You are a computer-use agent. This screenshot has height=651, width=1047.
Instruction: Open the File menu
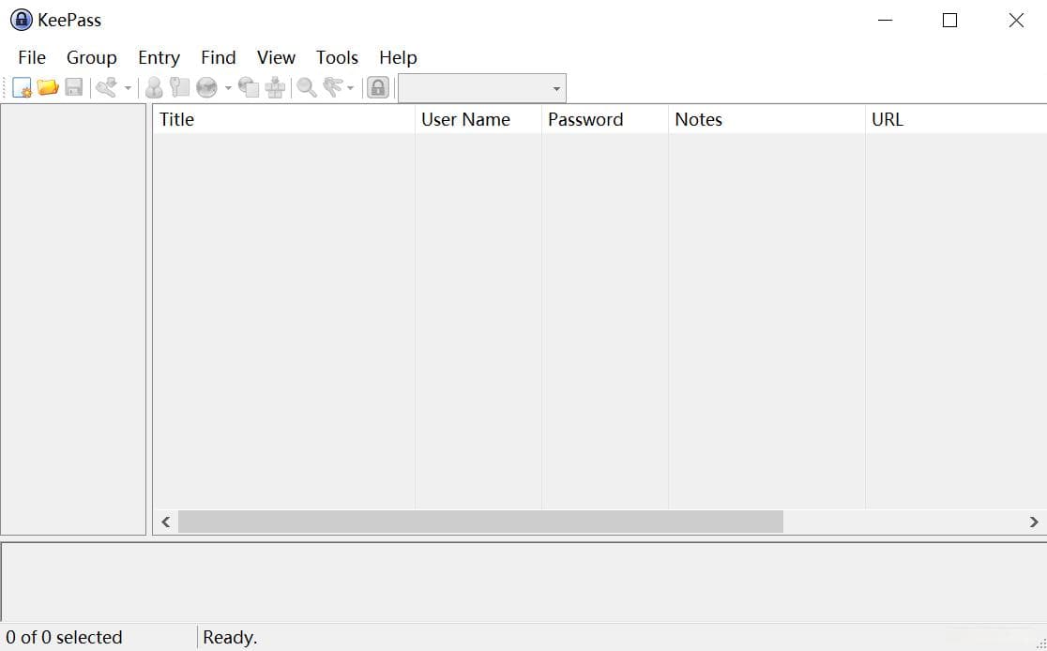[32, 57]
